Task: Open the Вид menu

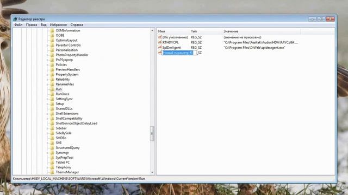Action: tap(43, 25)
